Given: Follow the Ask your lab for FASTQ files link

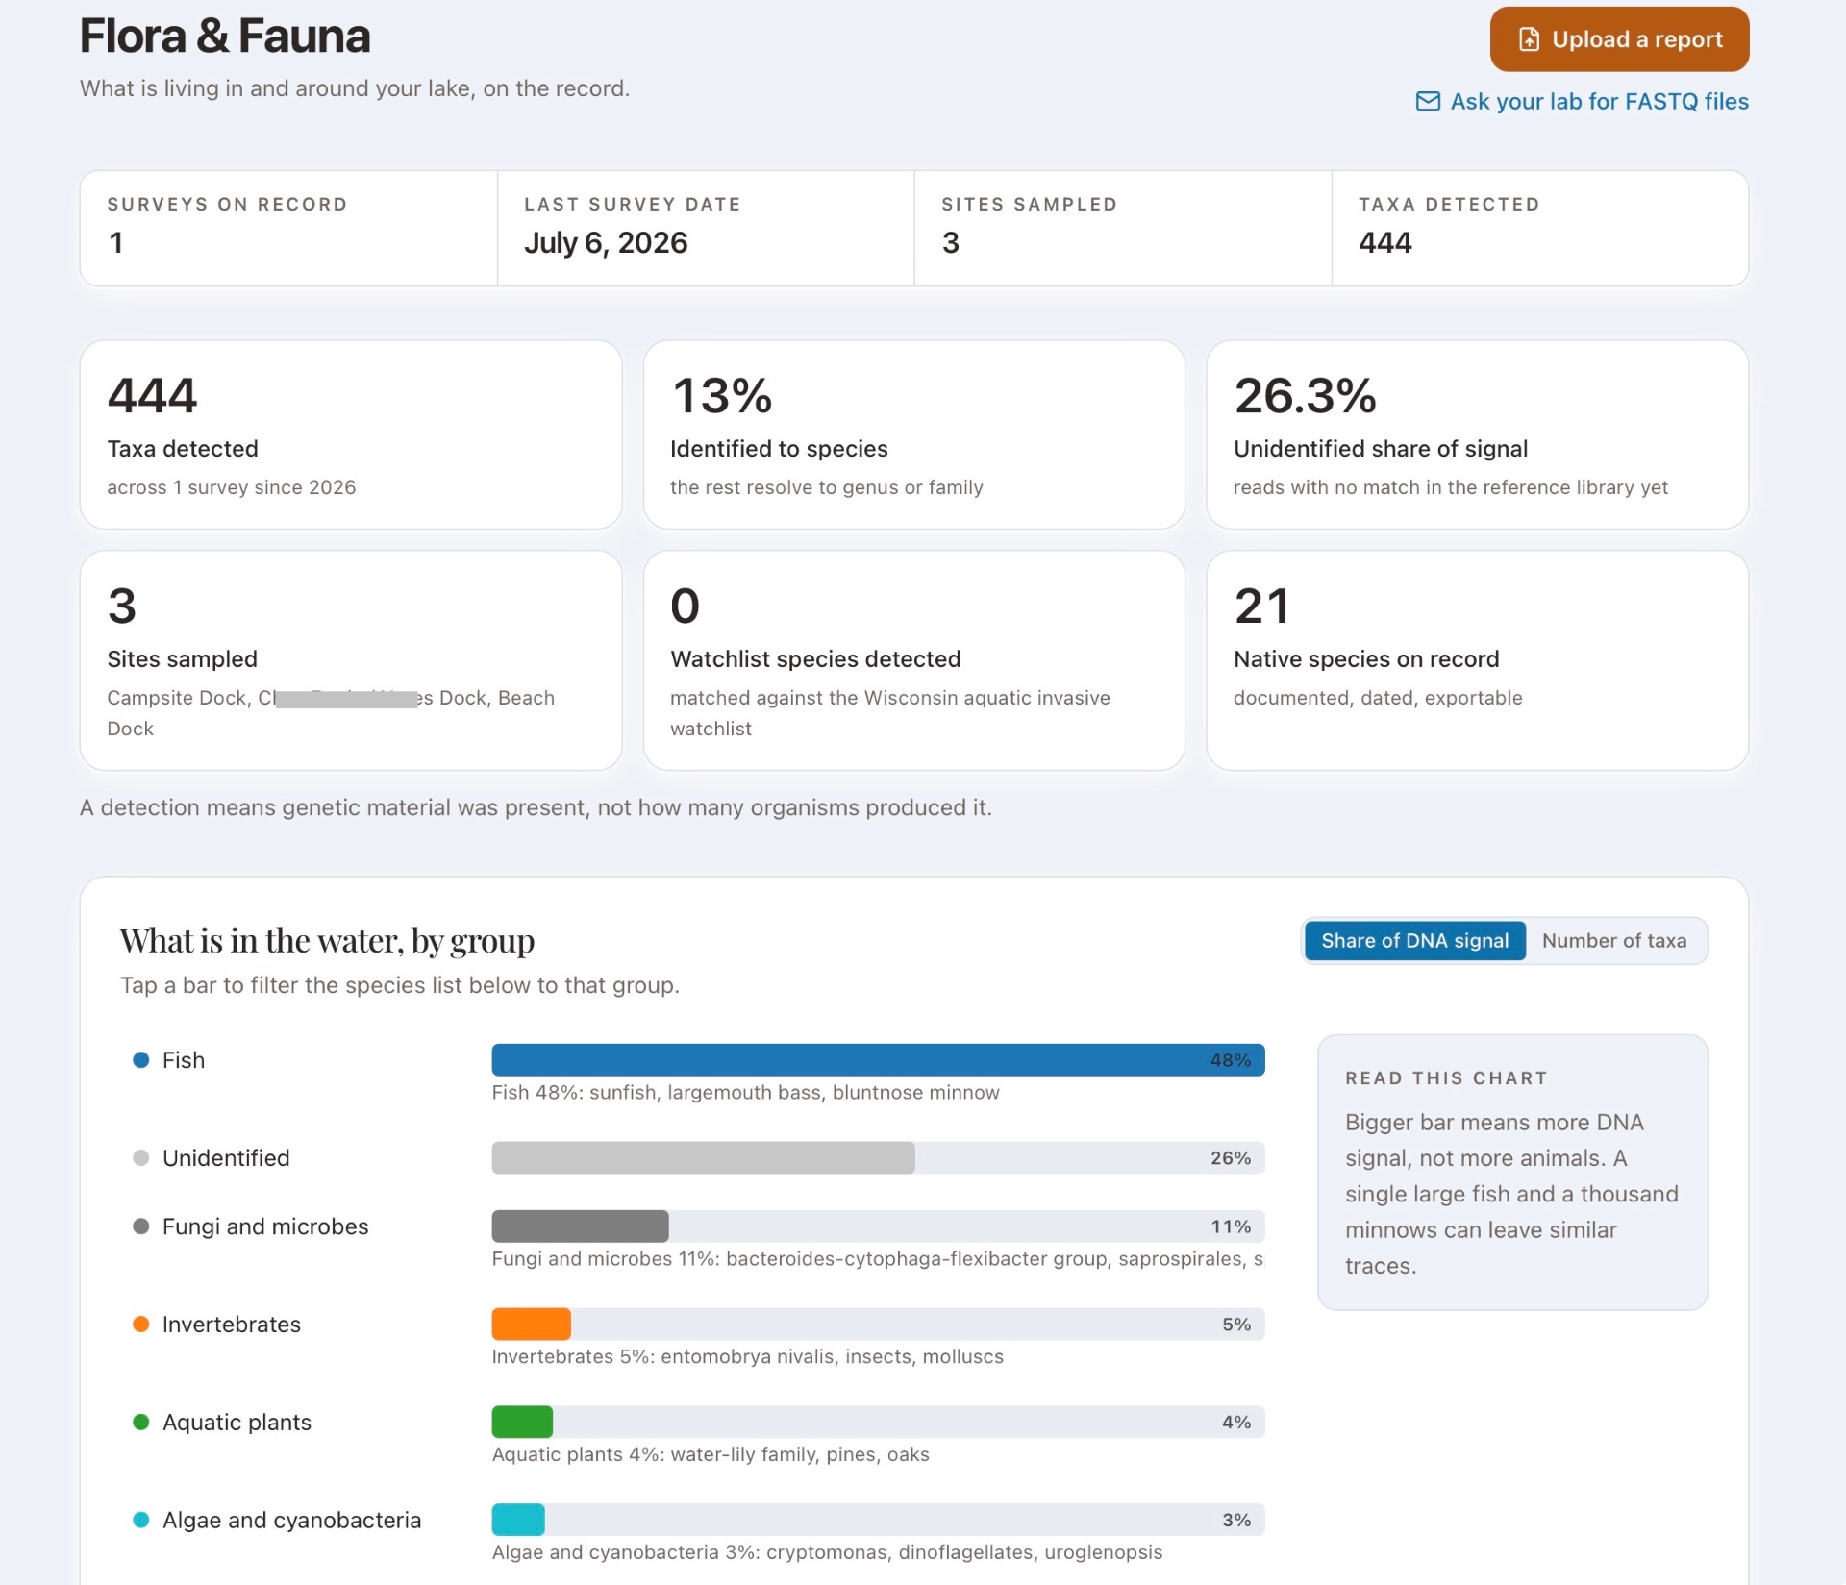Looking at the screenshot, I should (x=1582, y=102).
